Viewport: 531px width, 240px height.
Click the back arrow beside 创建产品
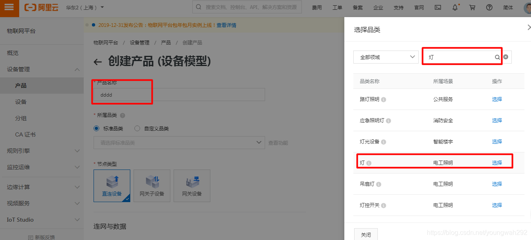pyautogui.click(x=98, y=62)
